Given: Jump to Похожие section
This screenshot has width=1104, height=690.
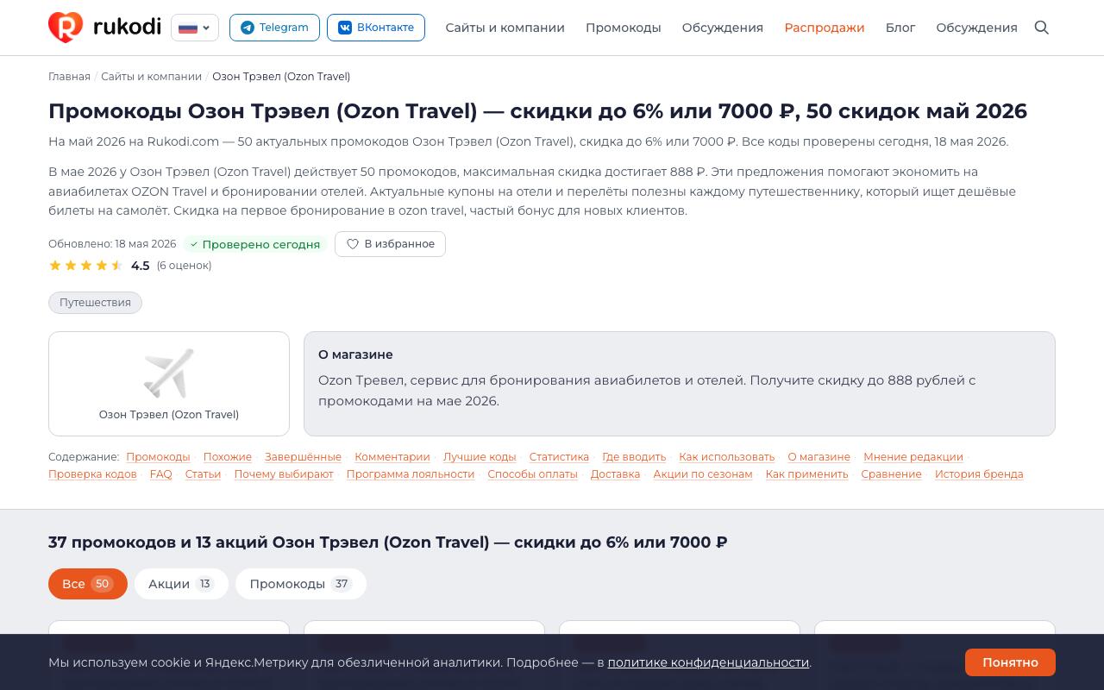Looking at the screenshot, I should click(228, 457).
